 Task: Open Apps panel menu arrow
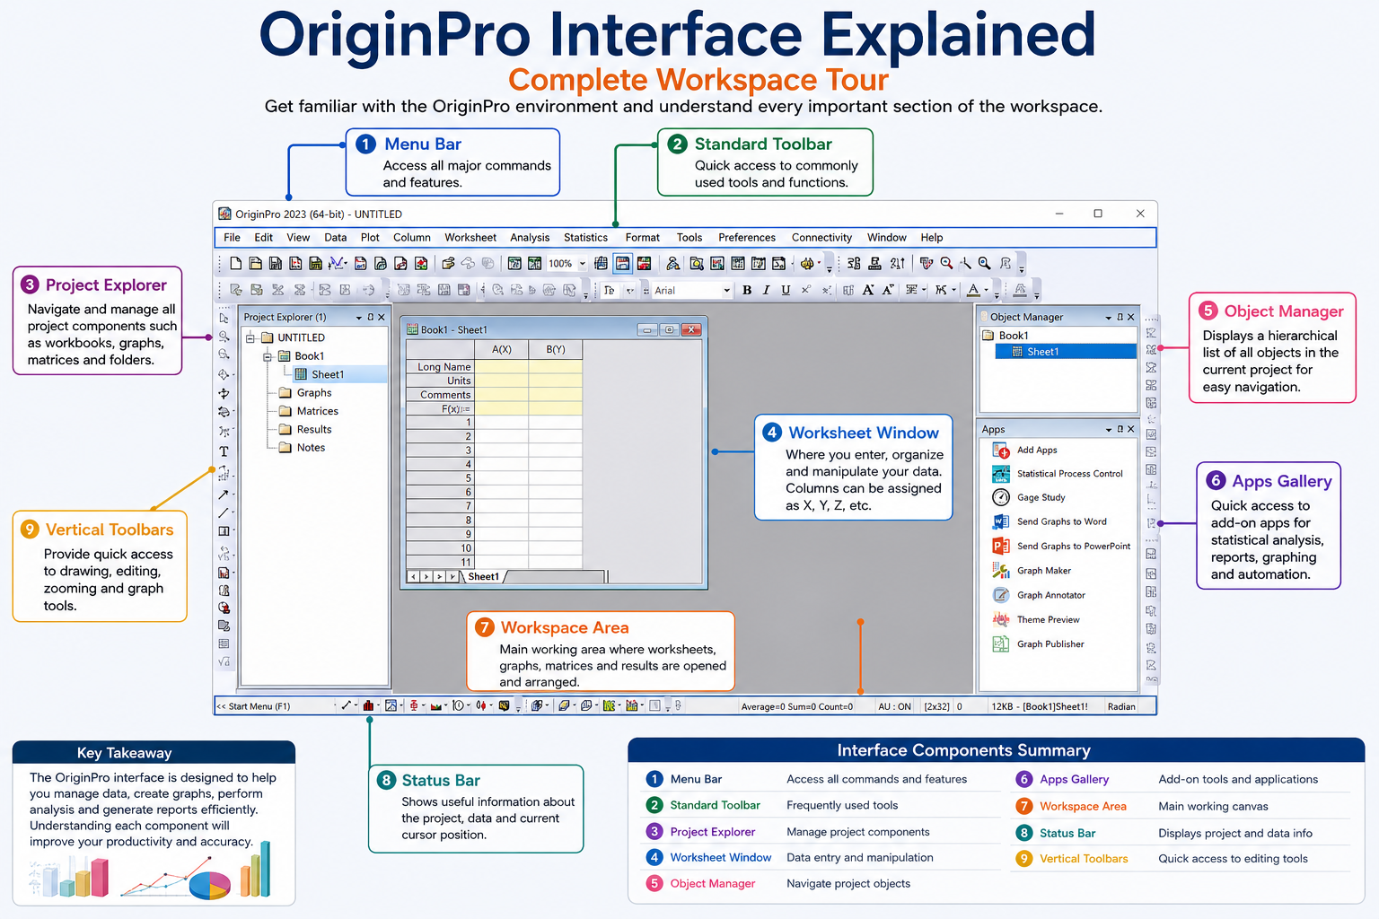(1108, 430)
